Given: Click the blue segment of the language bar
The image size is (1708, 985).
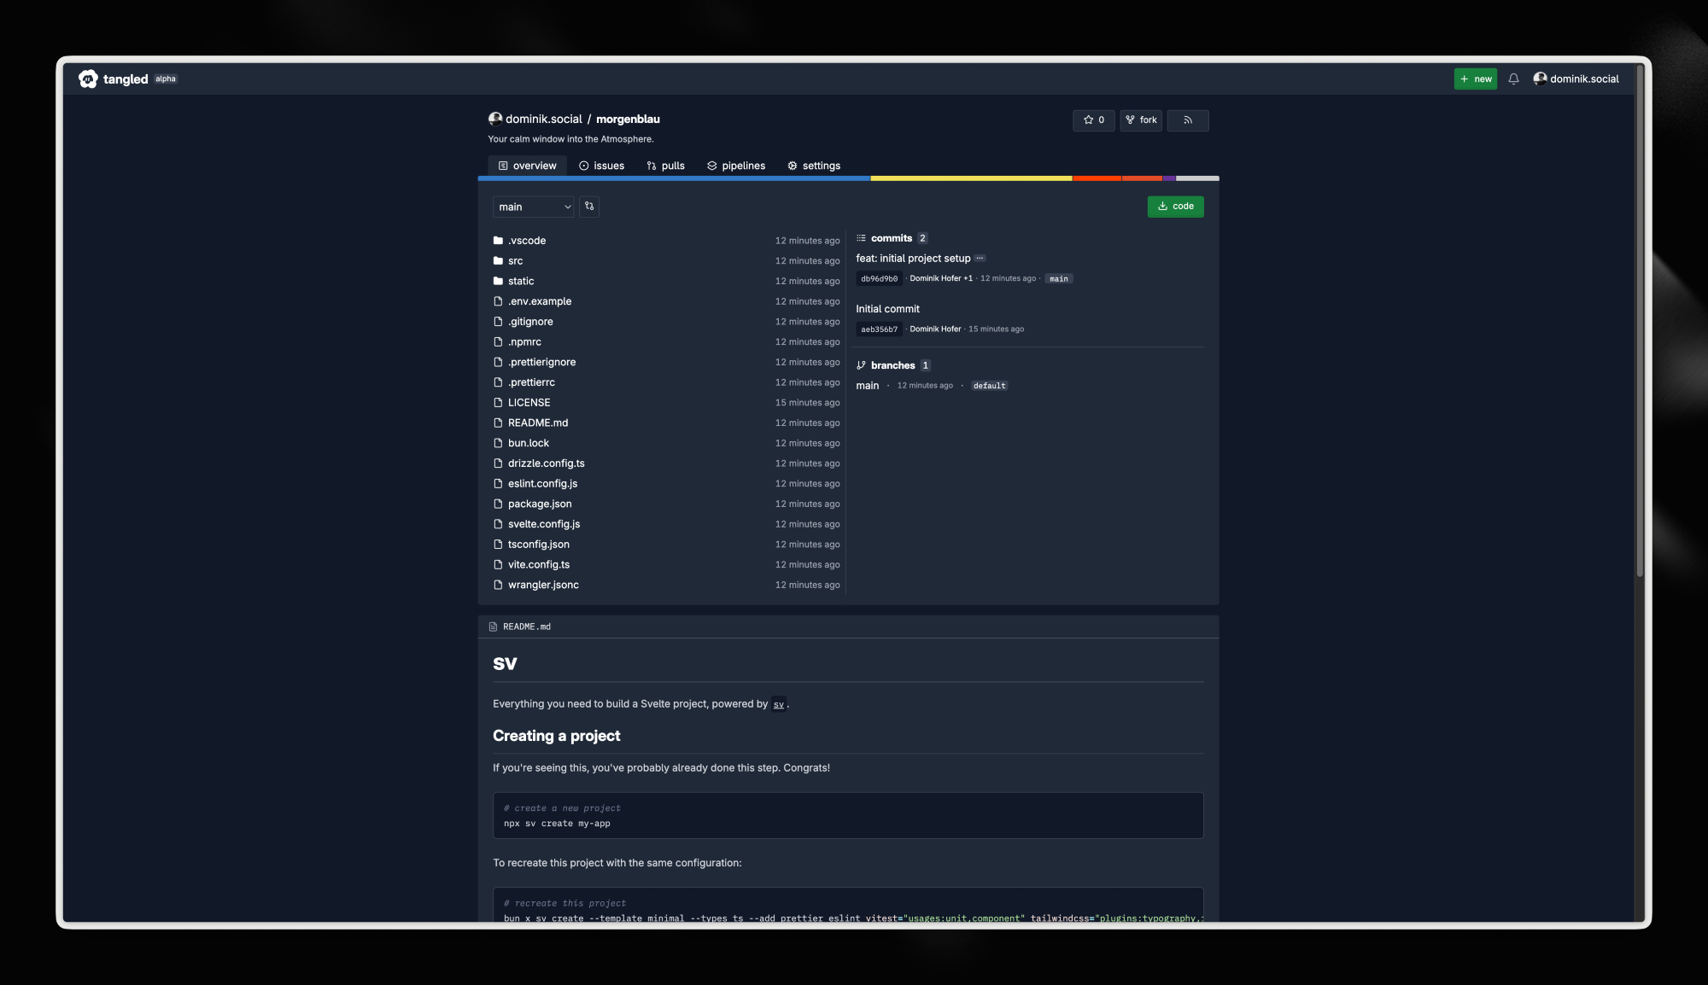Looking at the screenshot, I should [674, 178].
